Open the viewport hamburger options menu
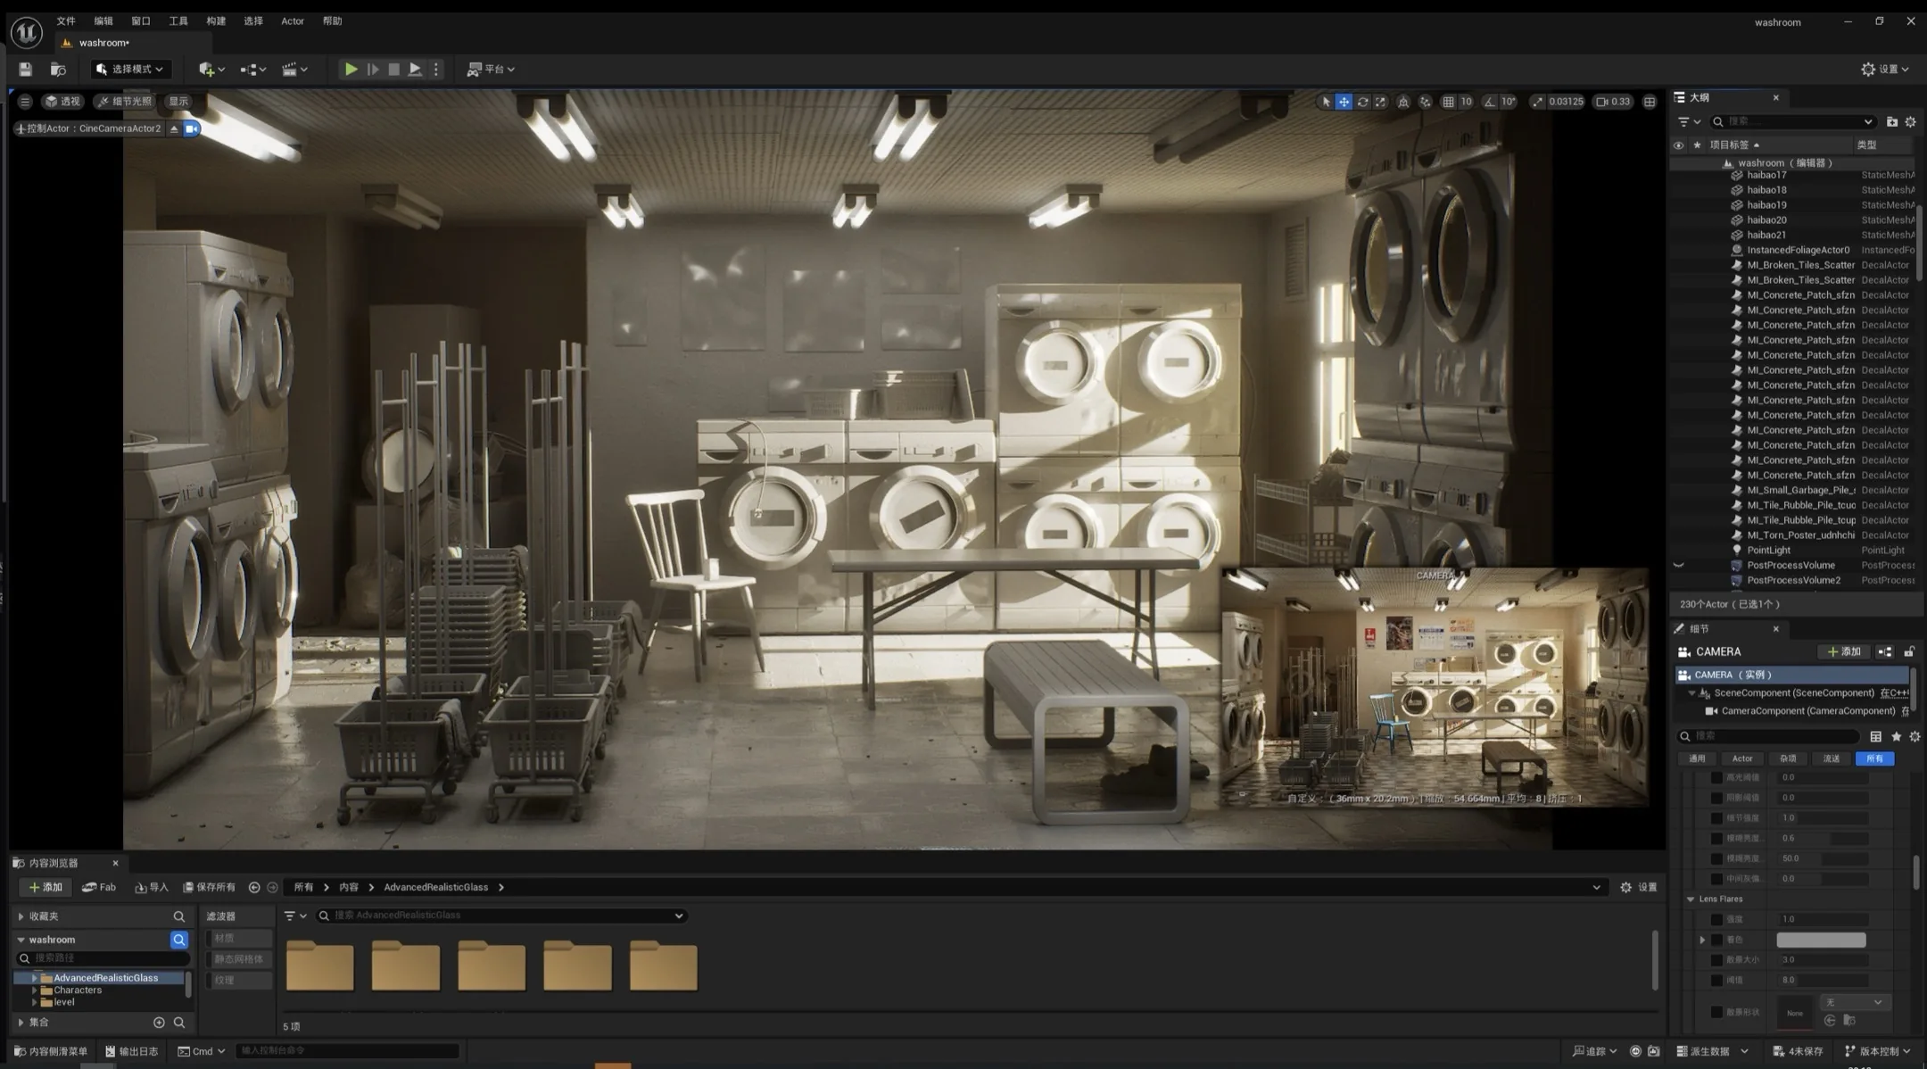This screenshot has height=1069, width=1927. tap(25, 102)
